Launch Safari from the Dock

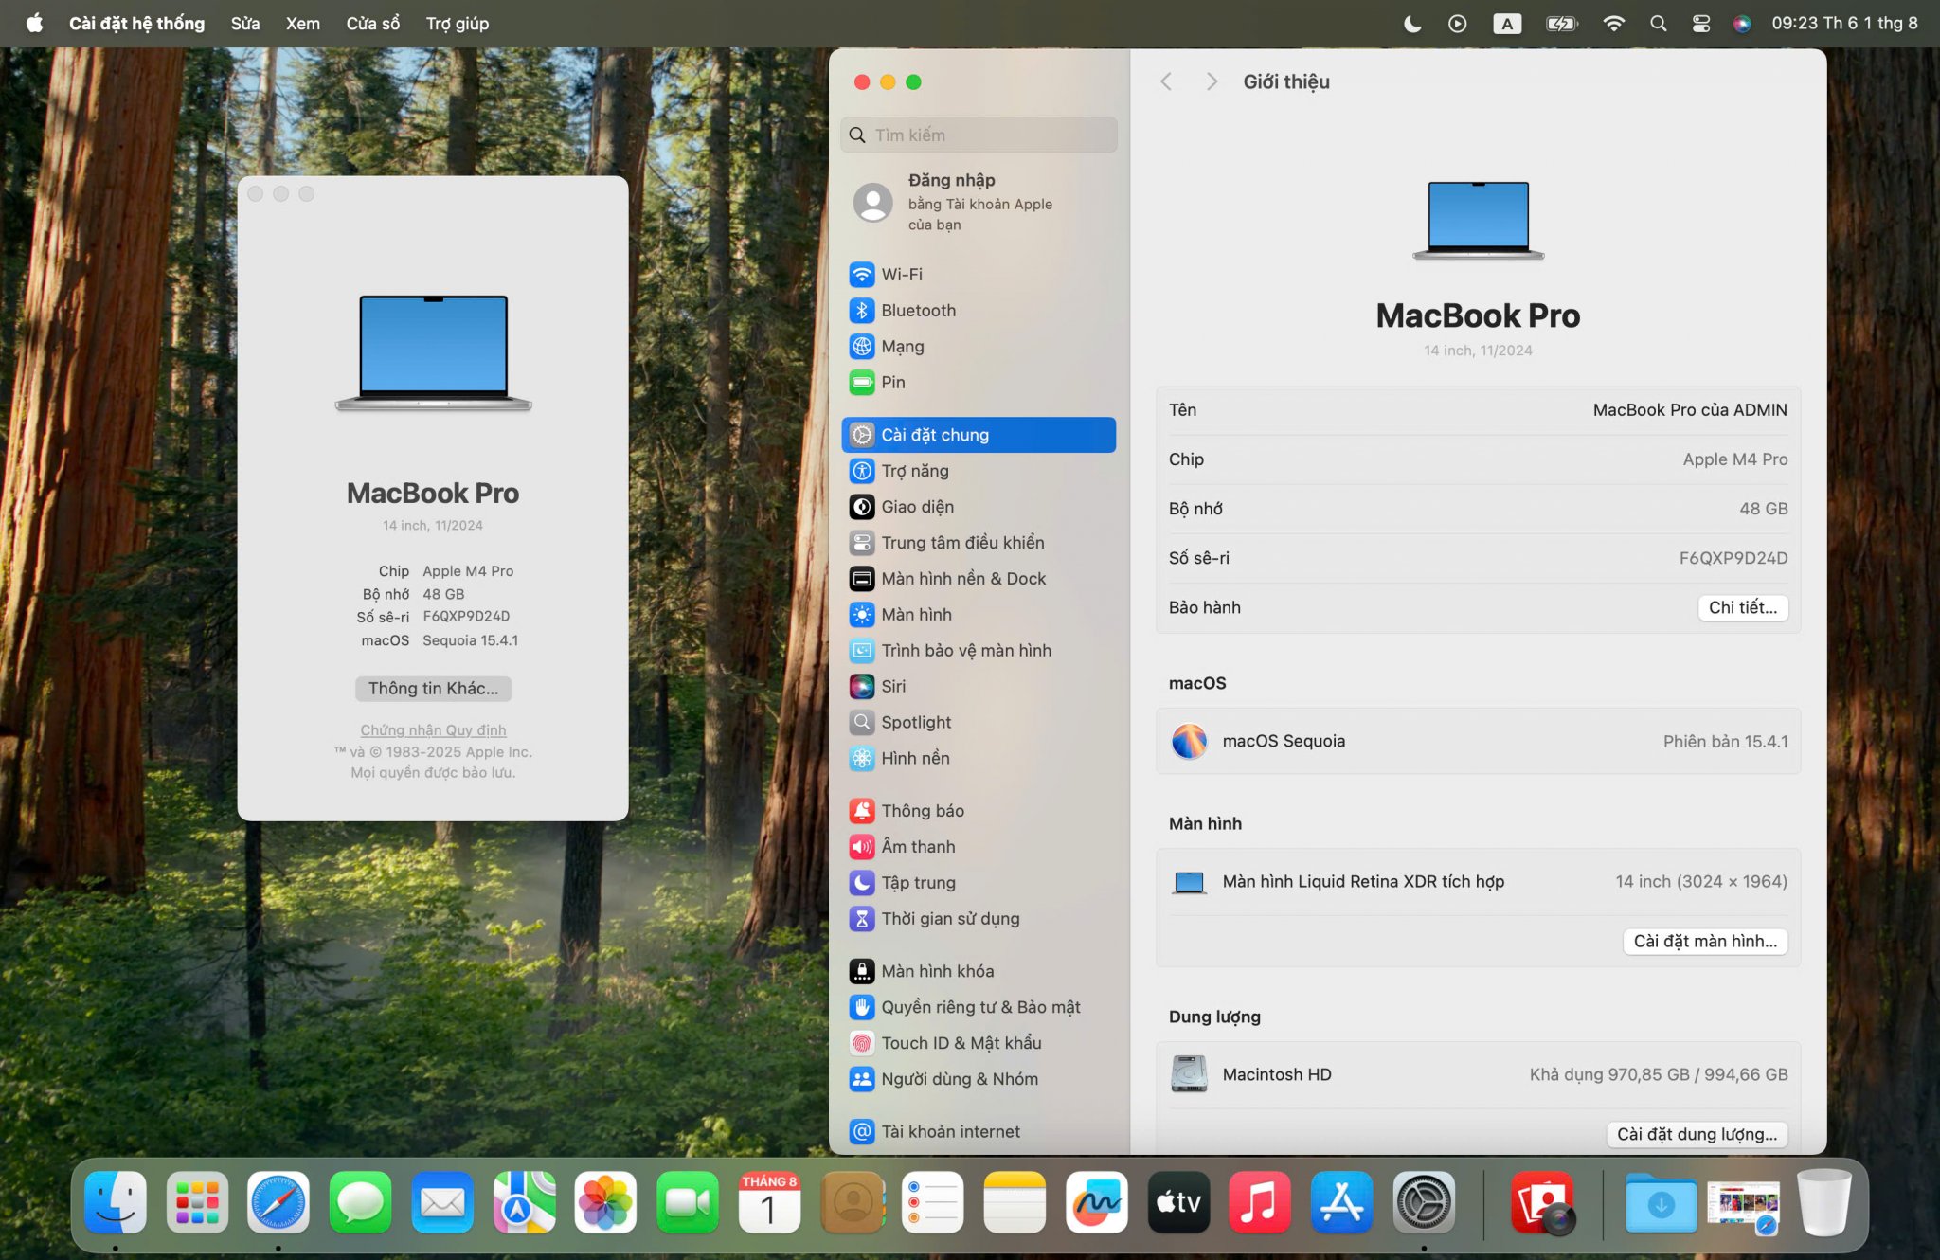point(278,1202)
